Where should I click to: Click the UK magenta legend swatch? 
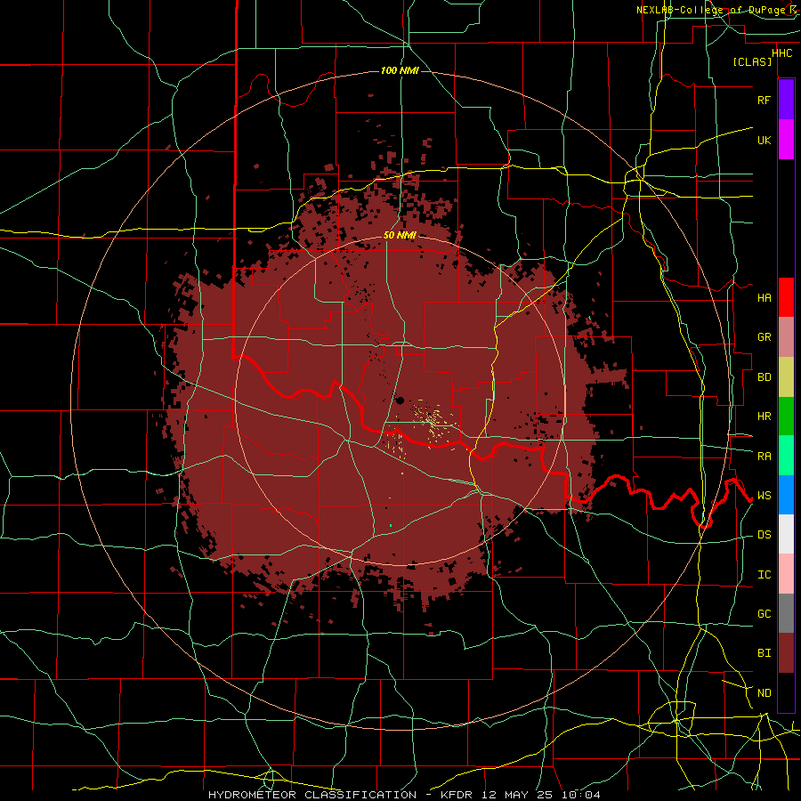tap(786, 139)
